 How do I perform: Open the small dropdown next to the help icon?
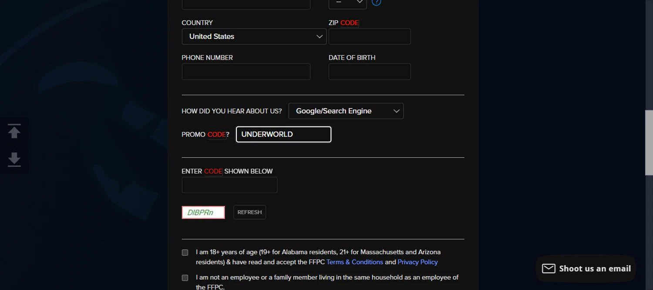click(347, 3)
